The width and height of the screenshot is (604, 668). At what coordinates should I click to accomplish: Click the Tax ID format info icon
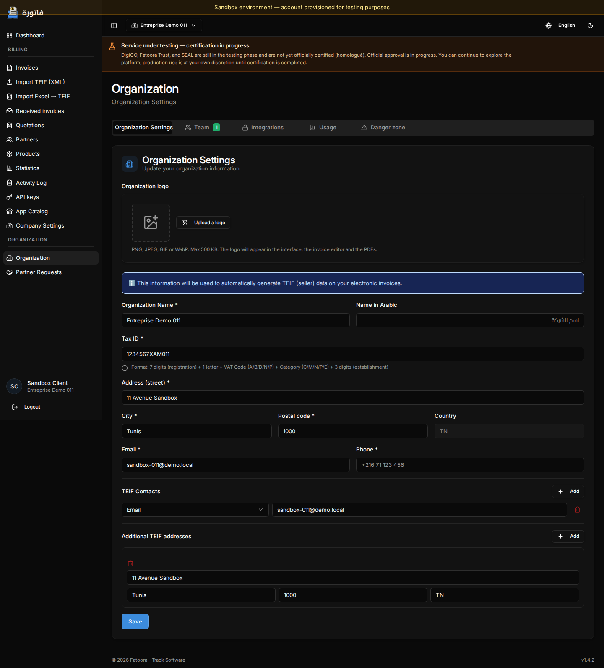(x=125, y=368)
